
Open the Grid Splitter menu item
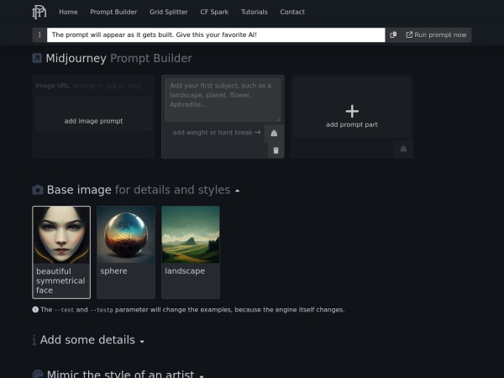(x=168, y=13)
